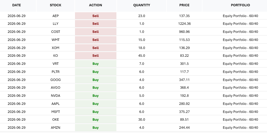267x138 pixels.
Task: Select the PLTR stock cell
Action: point(55,72)
